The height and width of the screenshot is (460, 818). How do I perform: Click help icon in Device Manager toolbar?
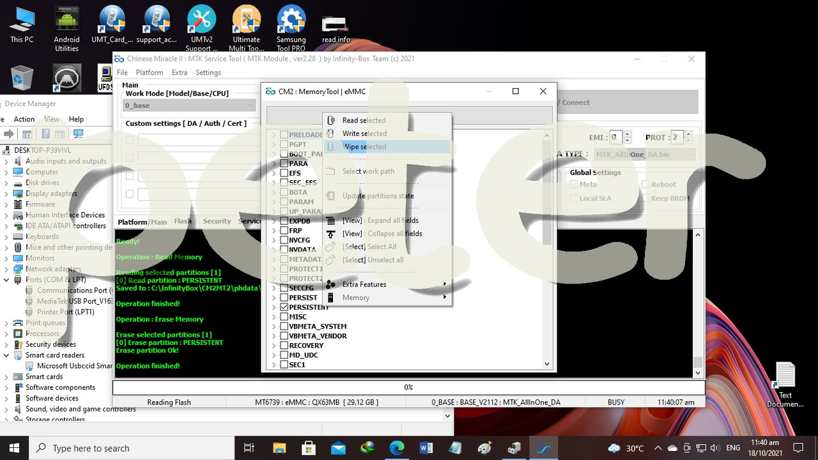tap(45, 134)
